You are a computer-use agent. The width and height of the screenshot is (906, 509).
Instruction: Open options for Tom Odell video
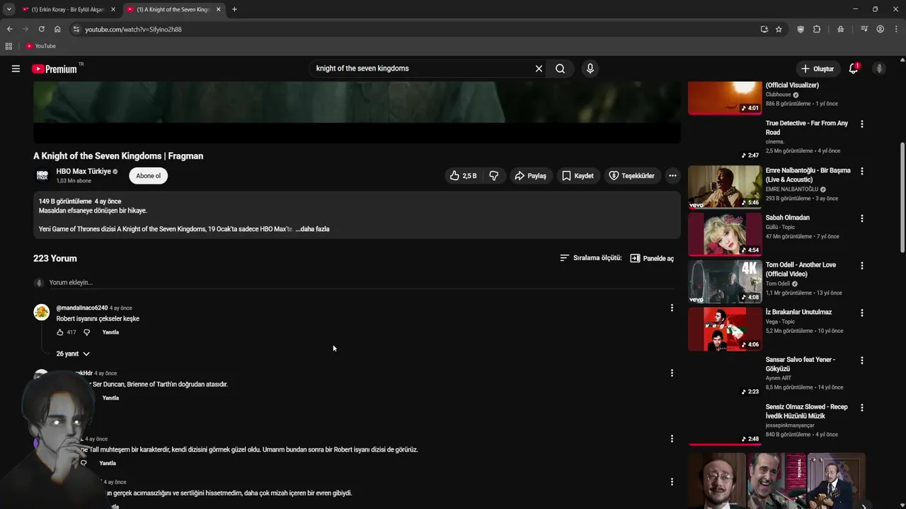[861, 266]
